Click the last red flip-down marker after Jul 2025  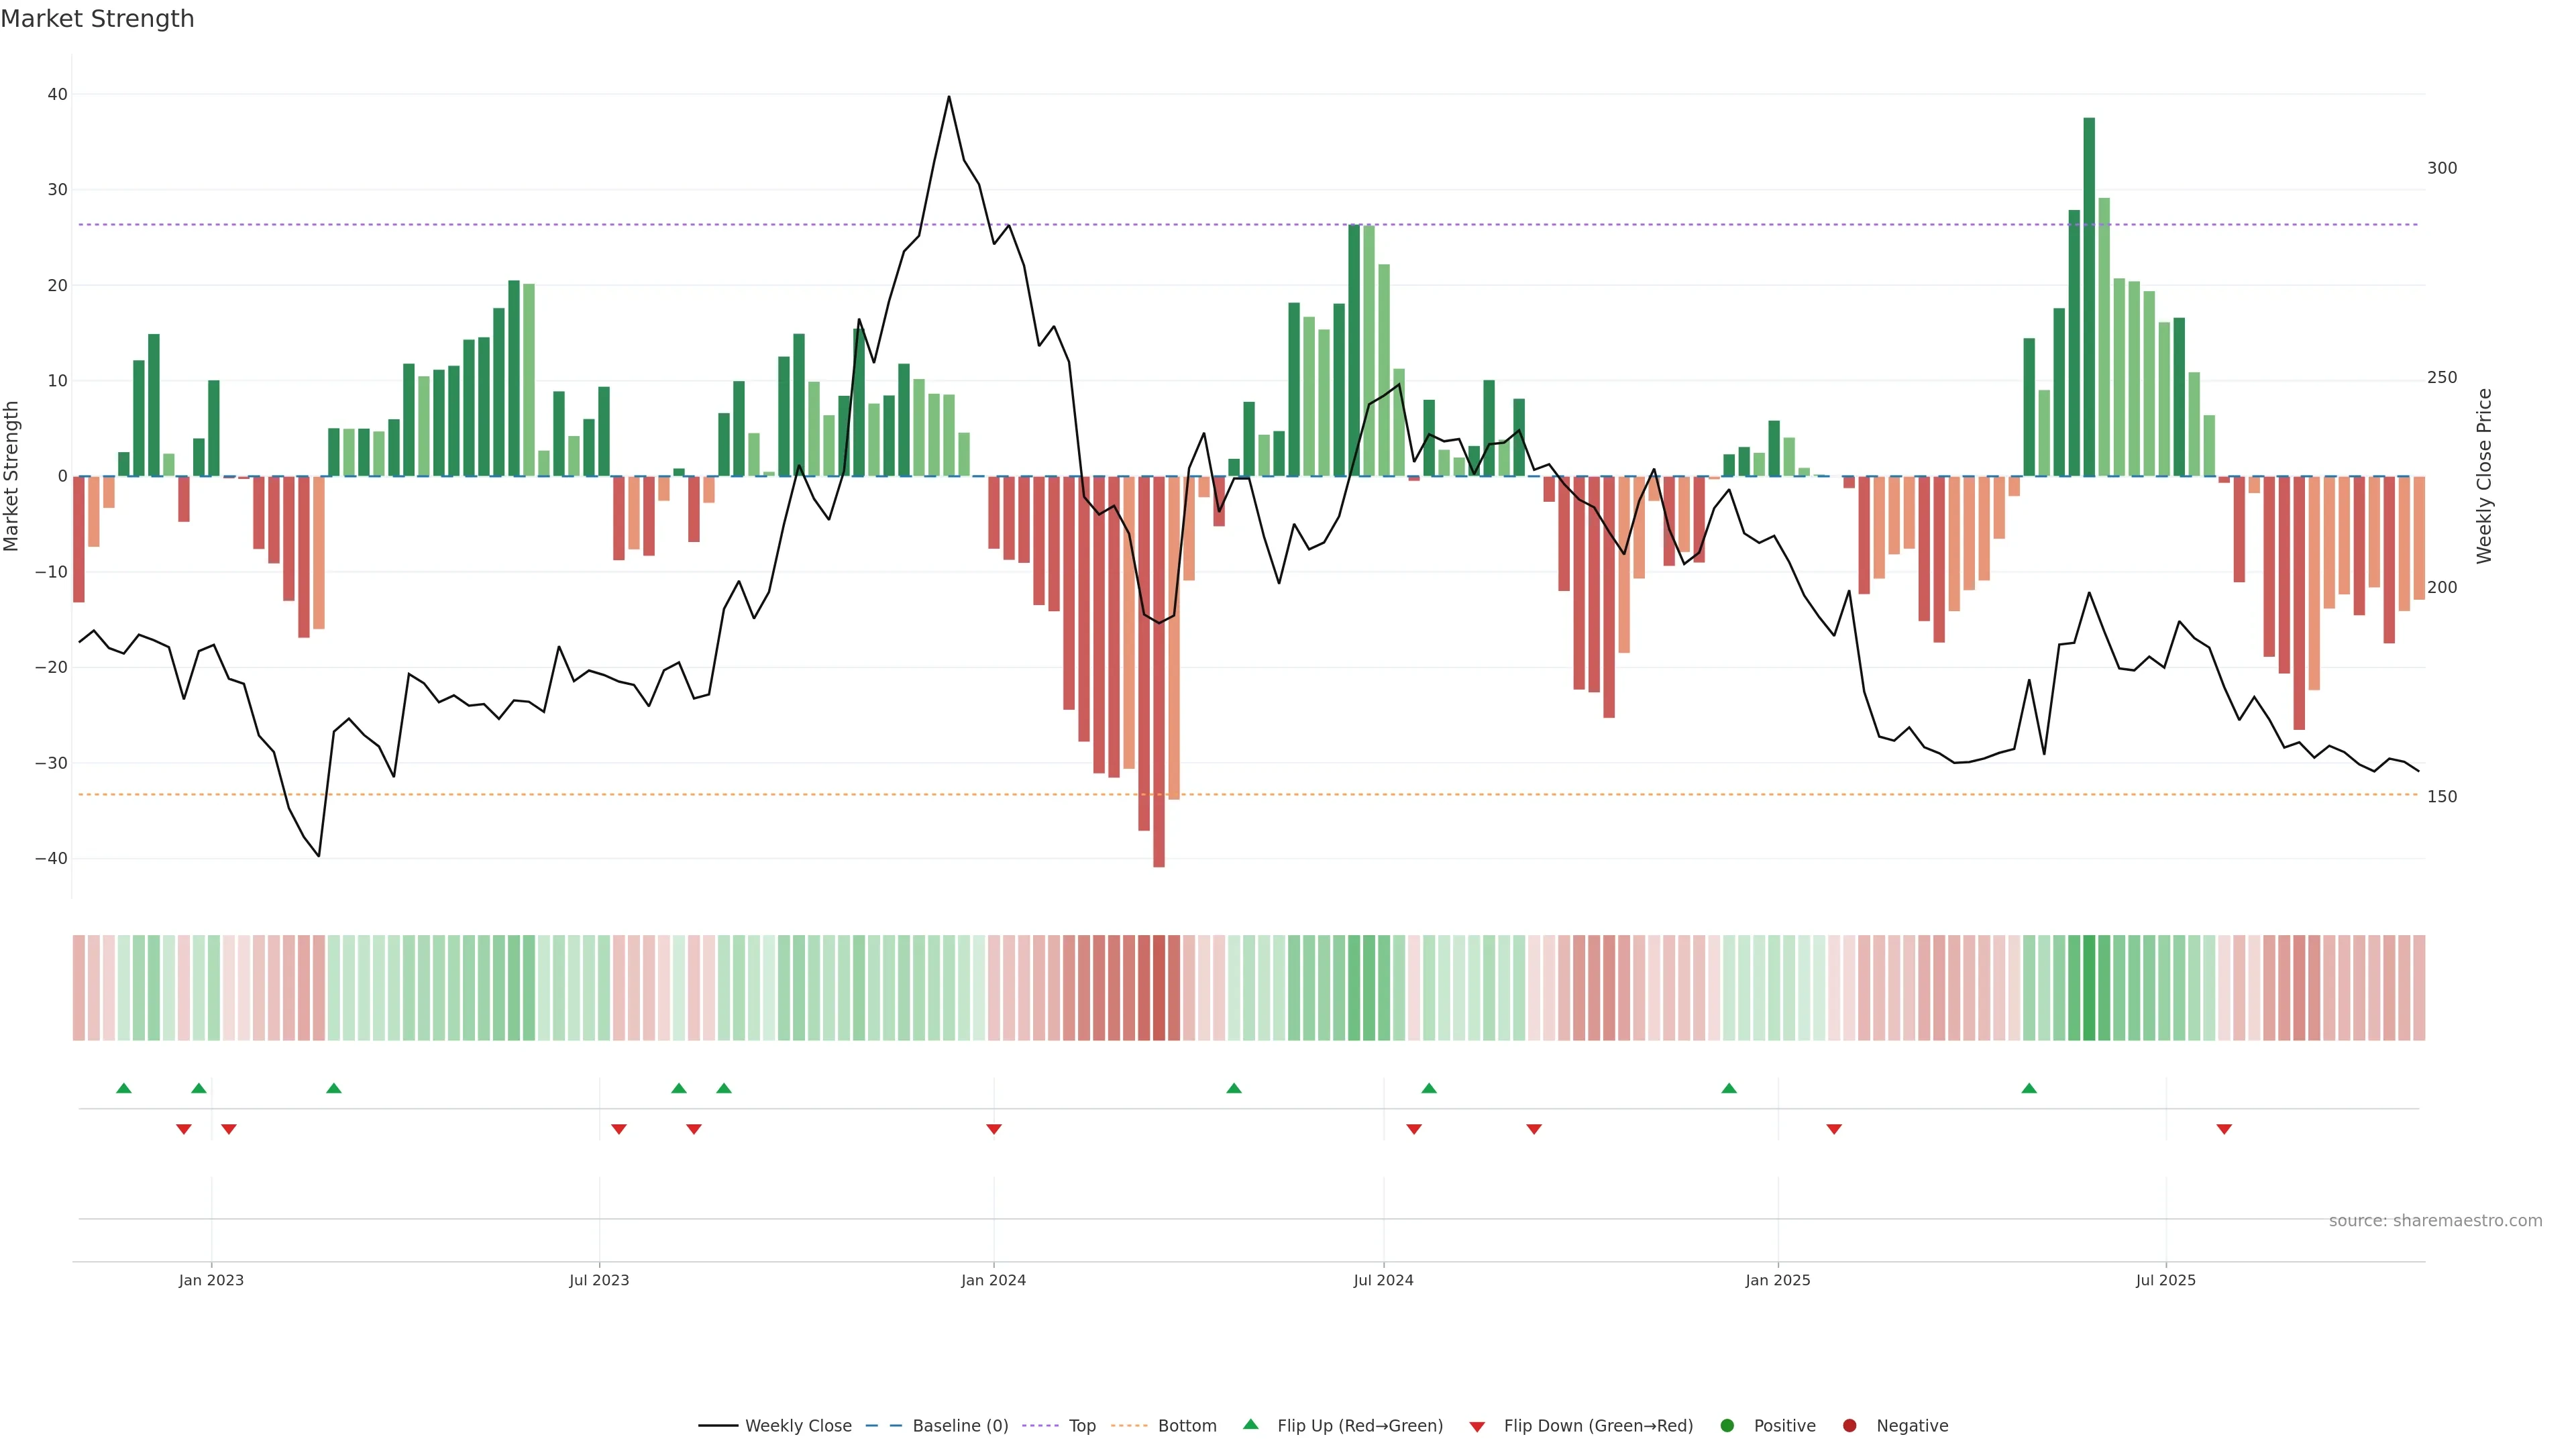pos(2224,1129)
